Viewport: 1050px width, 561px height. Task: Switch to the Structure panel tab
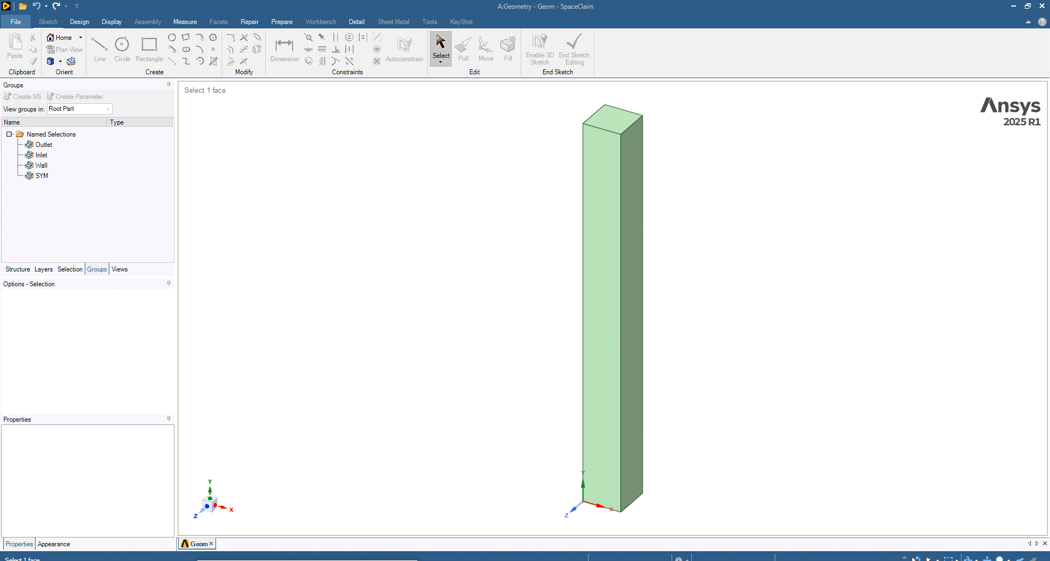[x=17, y=269]
